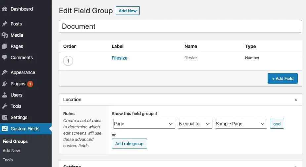Click the Settings sliders icon

point(5,117)
